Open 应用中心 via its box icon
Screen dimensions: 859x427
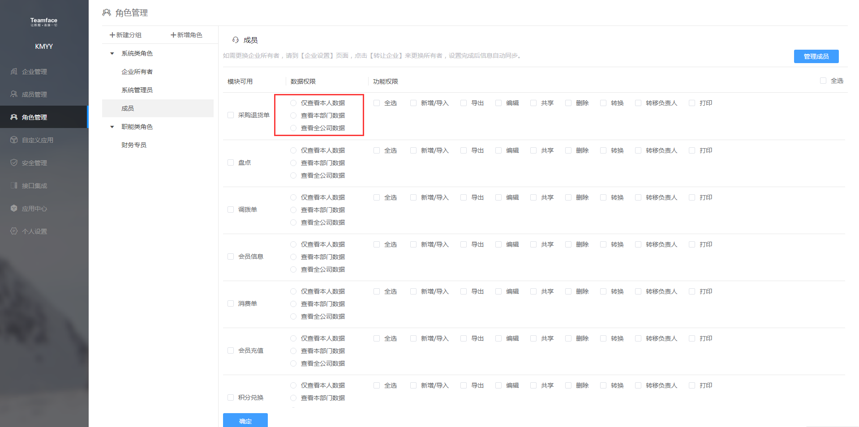tap(14, 209)
